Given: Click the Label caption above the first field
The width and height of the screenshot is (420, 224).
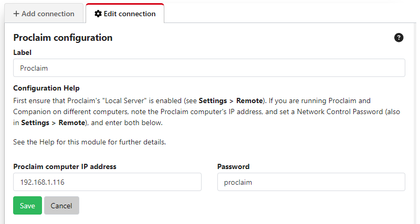Looking at the screenshot, I should coord(22,52).
